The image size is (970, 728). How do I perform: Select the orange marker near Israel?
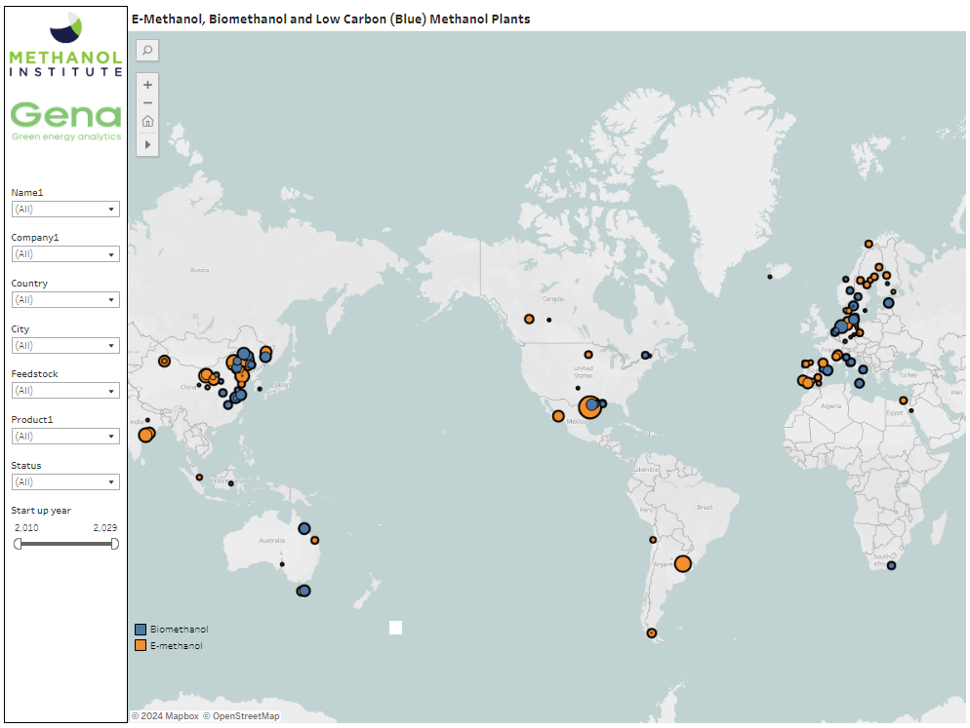coord(904,401)
